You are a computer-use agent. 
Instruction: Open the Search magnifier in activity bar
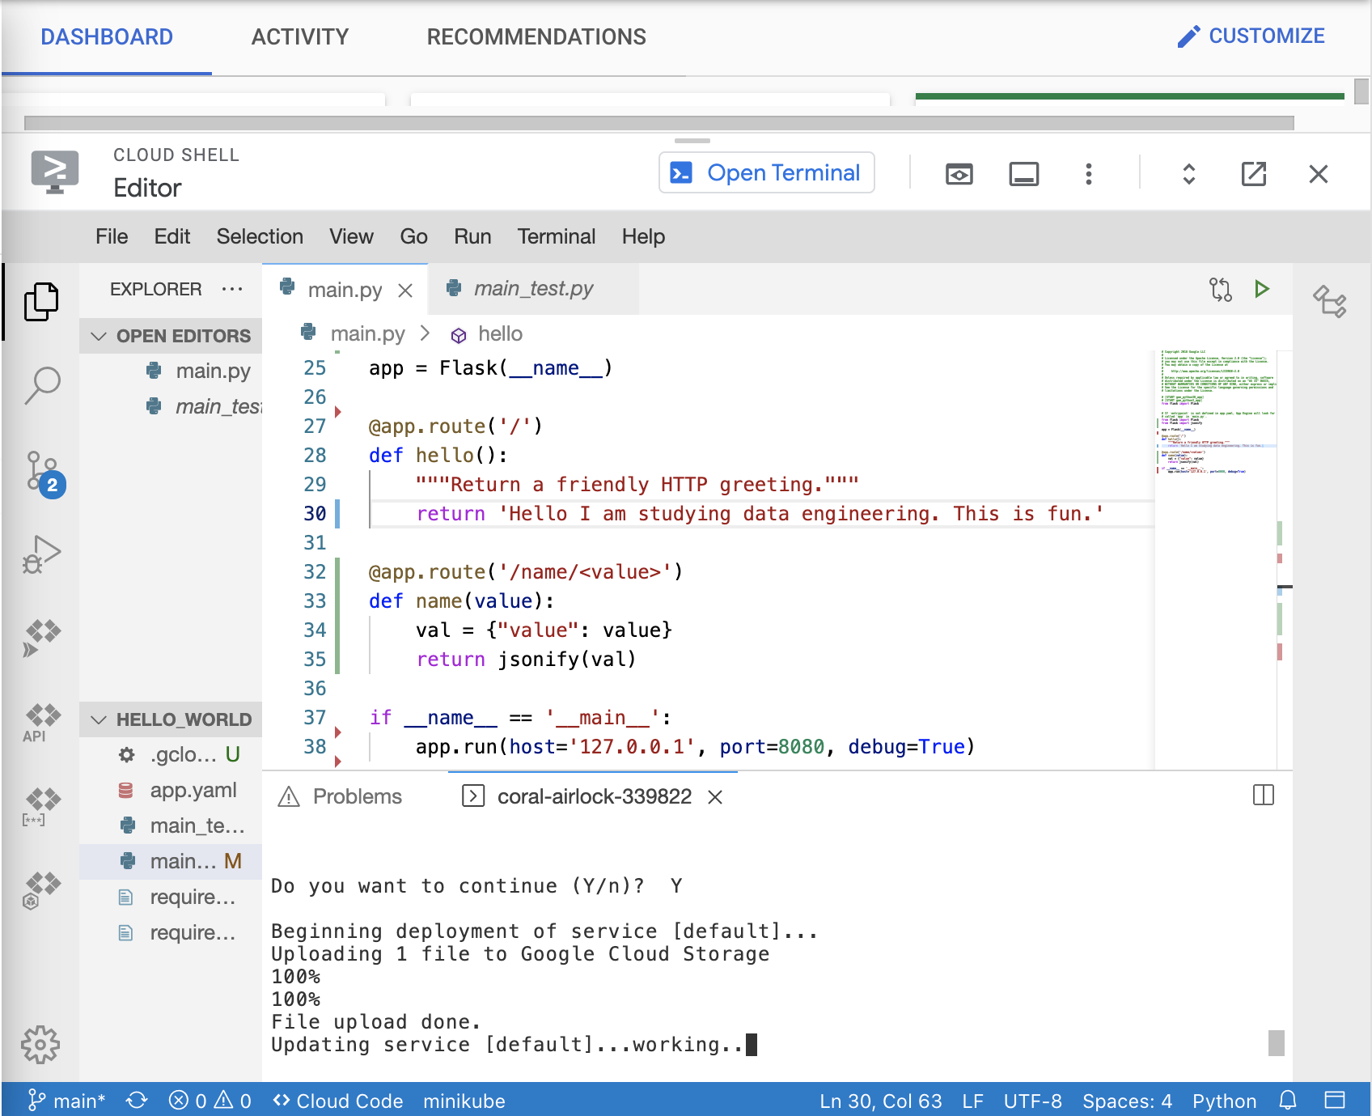42,385
